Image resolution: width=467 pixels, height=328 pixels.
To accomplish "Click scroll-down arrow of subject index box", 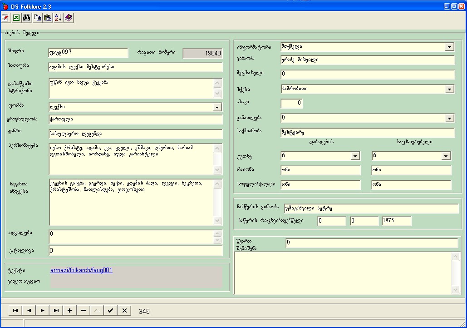I will coord(218,221).
